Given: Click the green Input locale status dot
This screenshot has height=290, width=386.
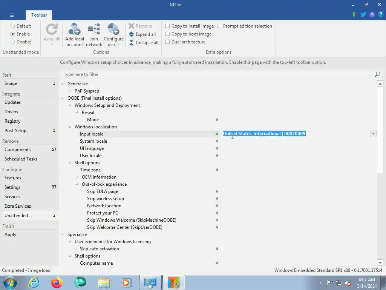Looking at the screenshot, I should click(217, 134).
